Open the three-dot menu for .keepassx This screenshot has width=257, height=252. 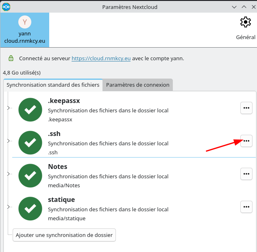coord(246,108)
